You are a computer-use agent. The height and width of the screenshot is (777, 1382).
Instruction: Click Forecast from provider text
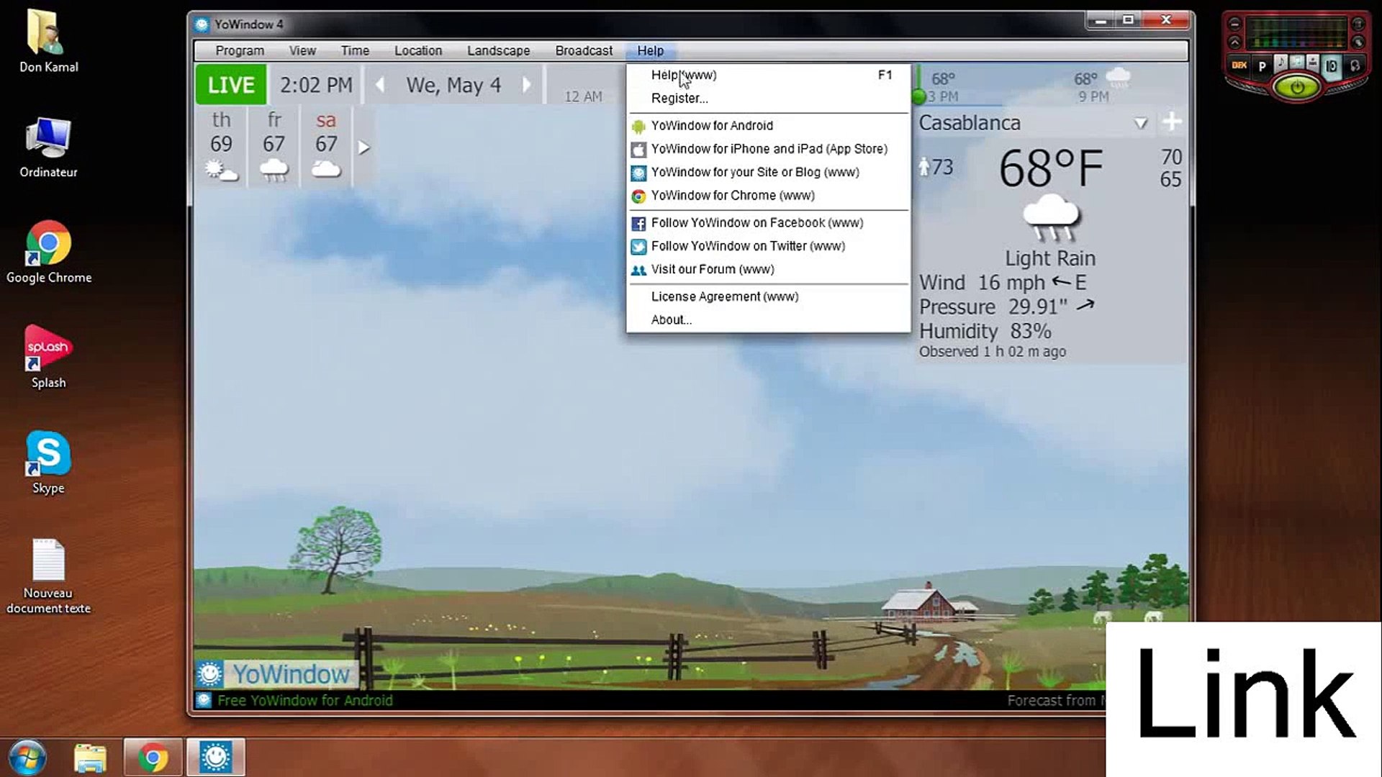pyautogui.click(x=1056, y=701)
